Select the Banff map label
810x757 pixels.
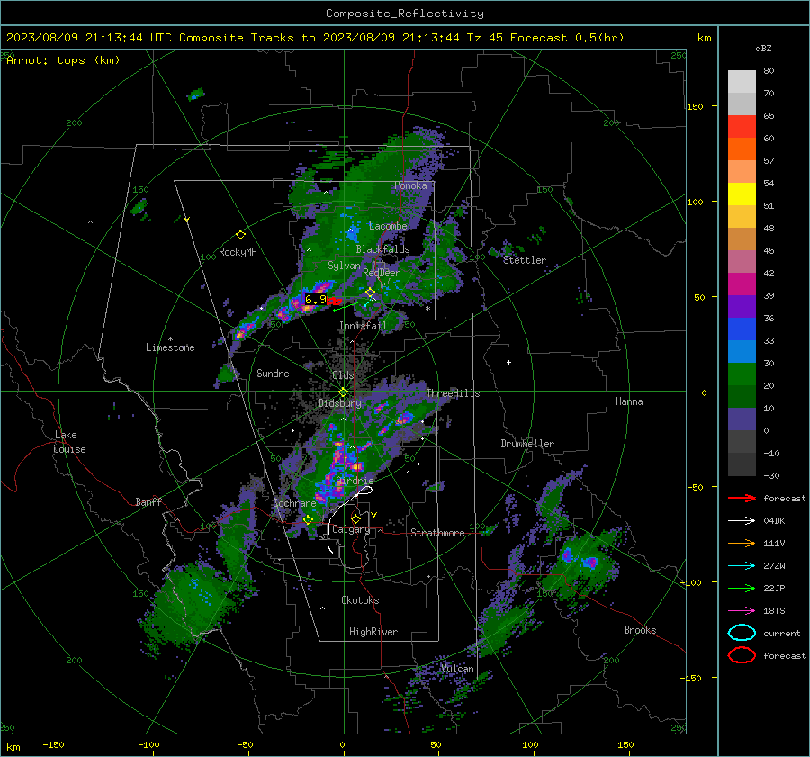(x=148, y=501)
